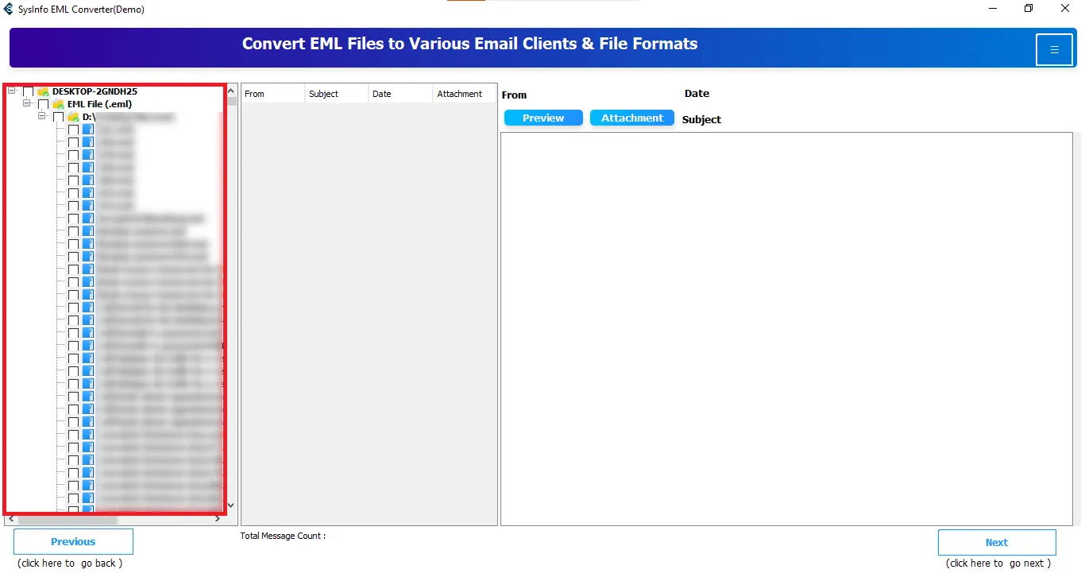Click the Subject column header

(x=337, y=94)
